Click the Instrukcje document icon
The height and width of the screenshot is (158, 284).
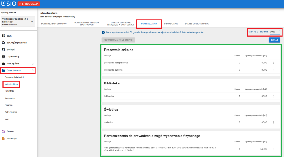4,138
